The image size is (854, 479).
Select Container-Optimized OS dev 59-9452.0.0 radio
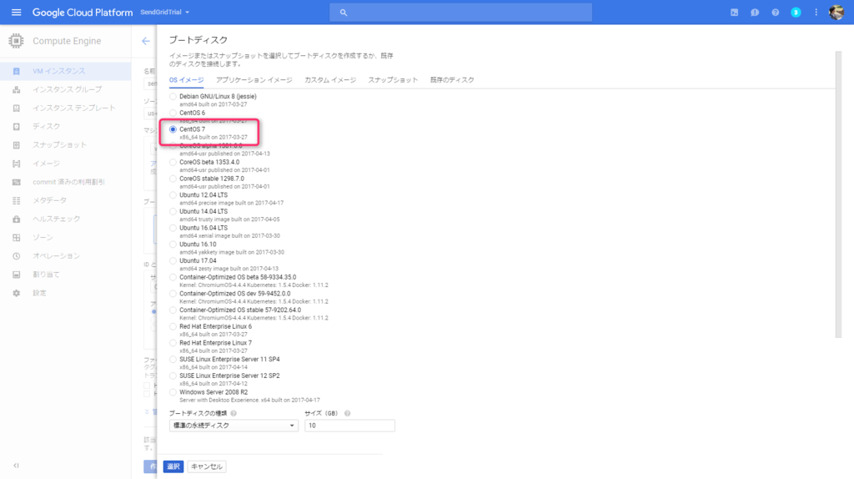tap(173, 294)
